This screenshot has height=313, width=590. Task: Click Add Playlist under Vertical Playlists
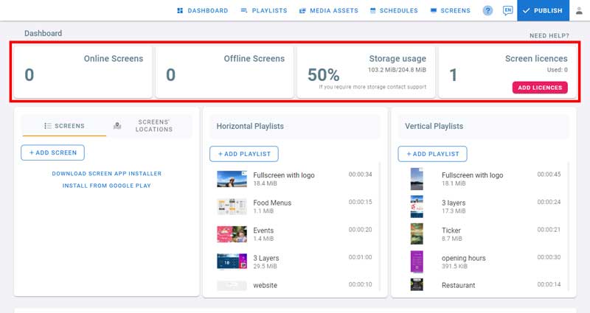coord(431,154)
